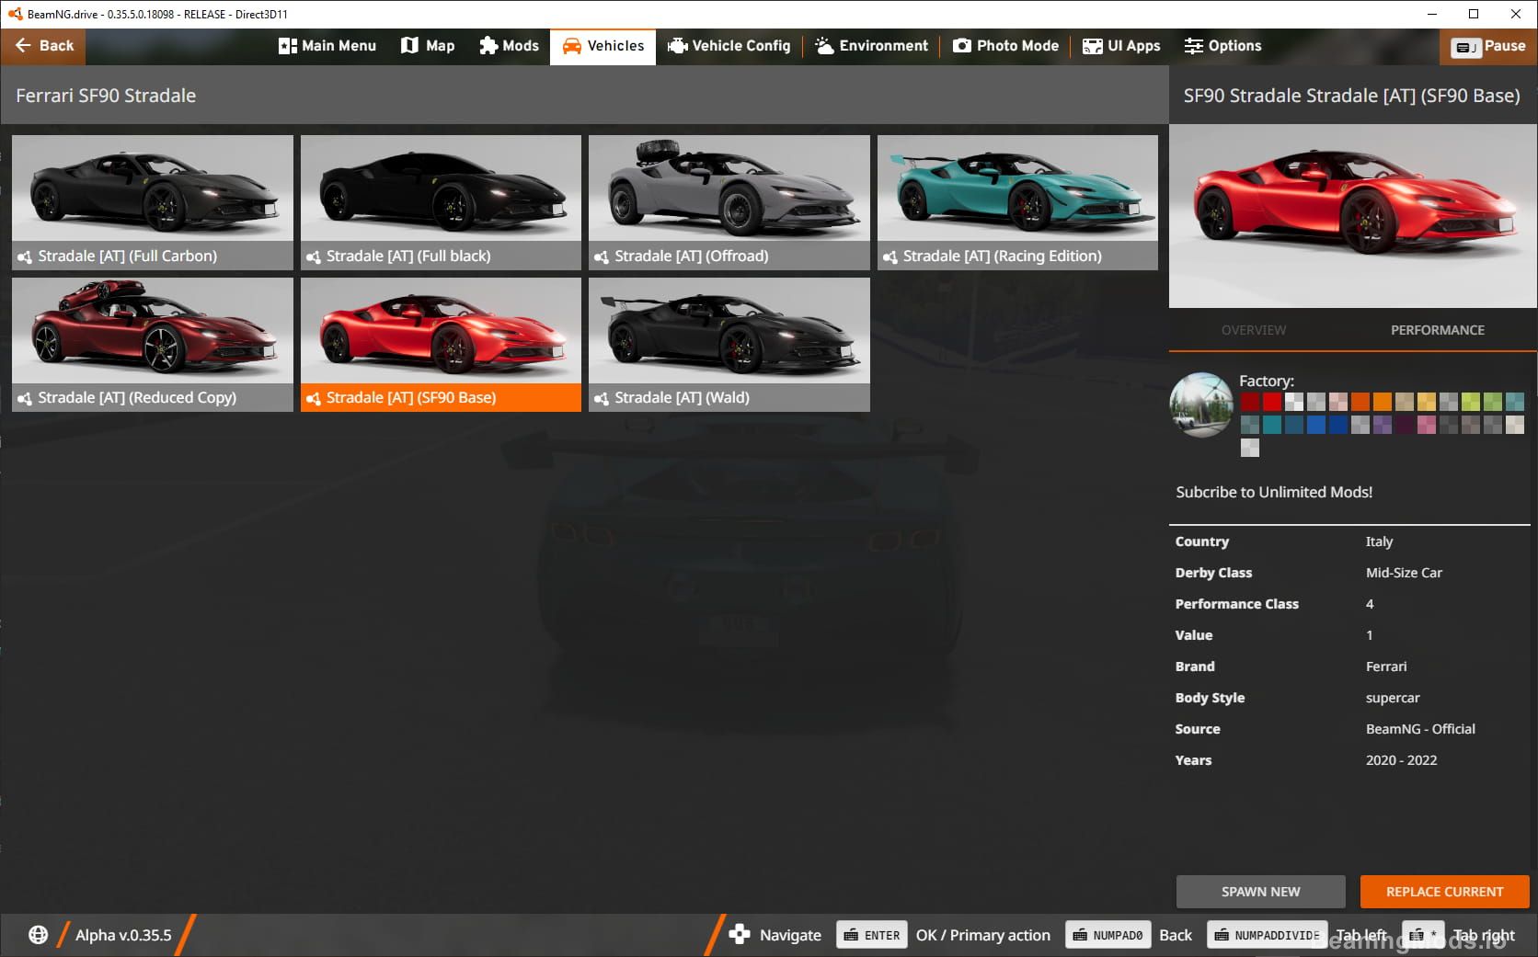Select the Vehicles menu tab
This screenshot has height=957, width=1538.
[x=603, y=46]
